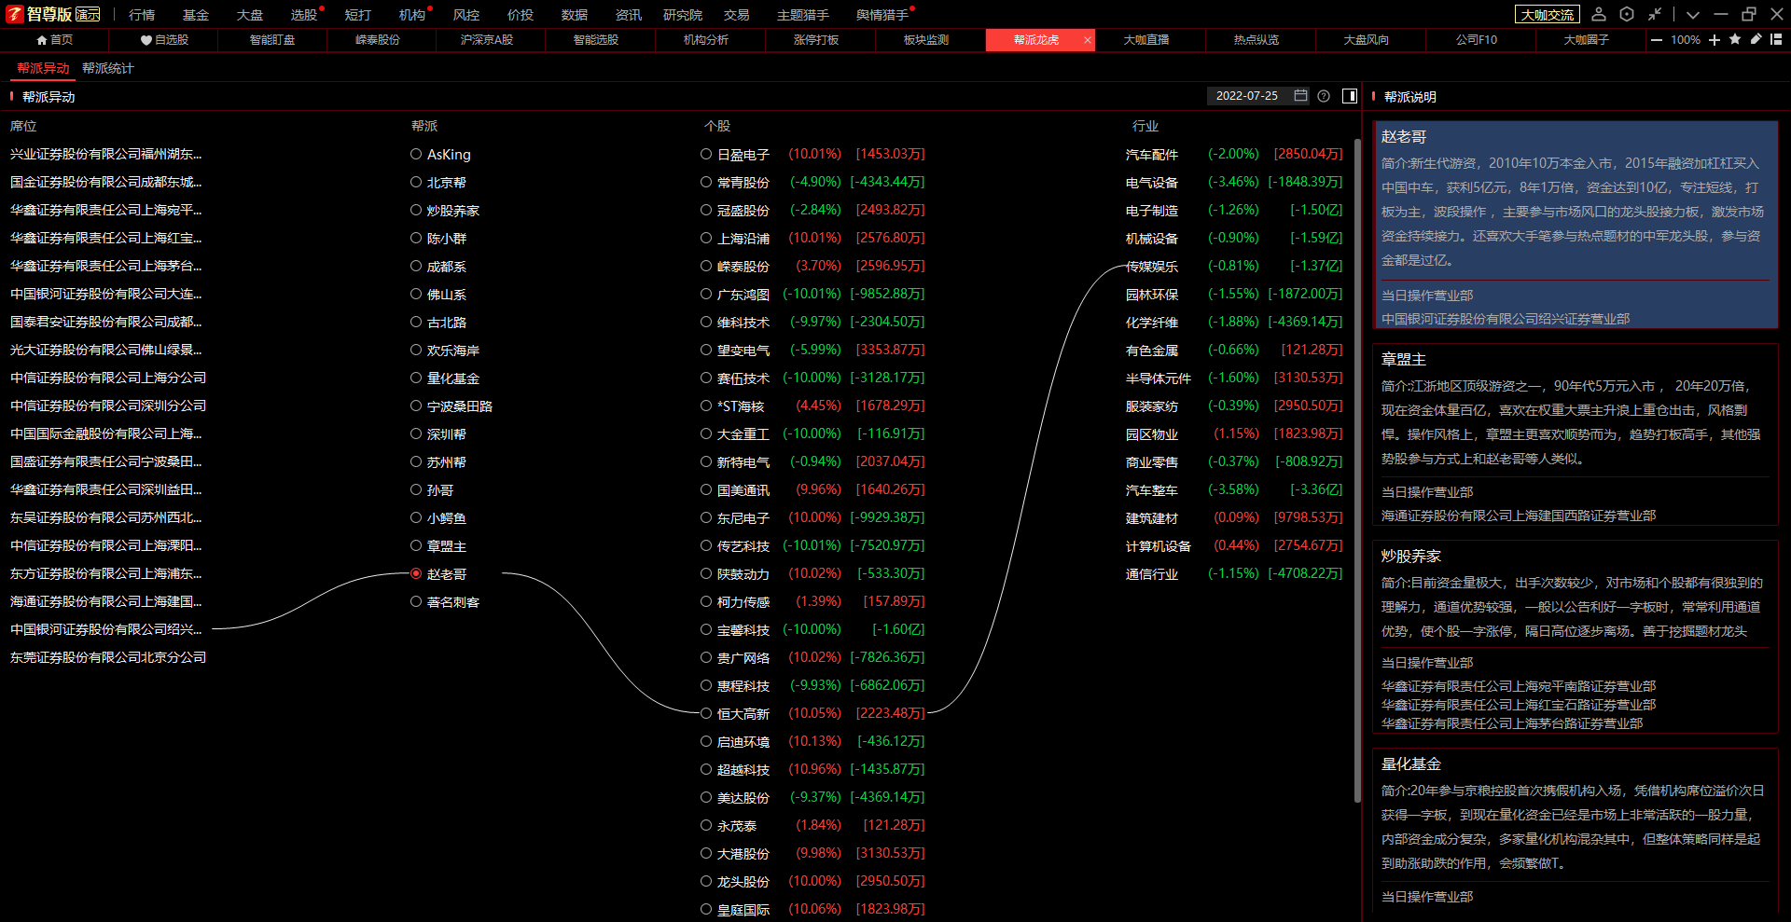The image size is (1791, 922).
Task: Open the 选股 menu
Action: (x=304, y=15)
